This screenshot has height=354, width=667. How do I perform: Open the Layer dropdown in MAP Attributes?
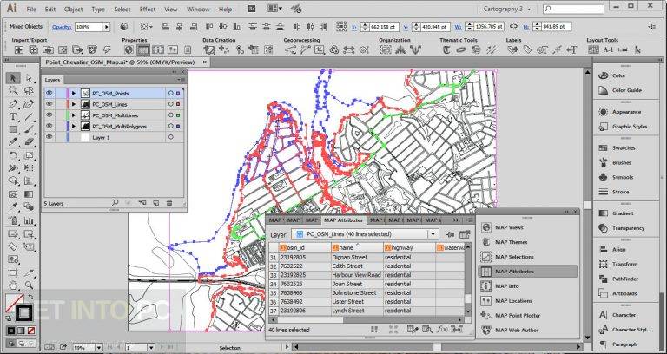pos(433,234)
